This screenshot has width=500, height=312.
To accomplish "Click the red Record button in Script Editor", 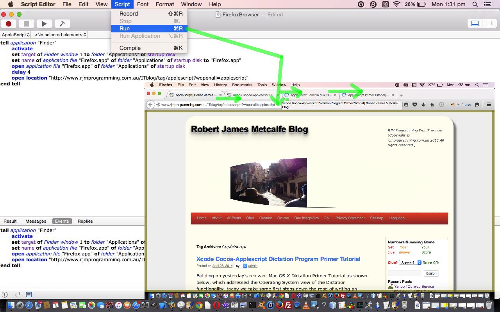I will tap(9, 24).
